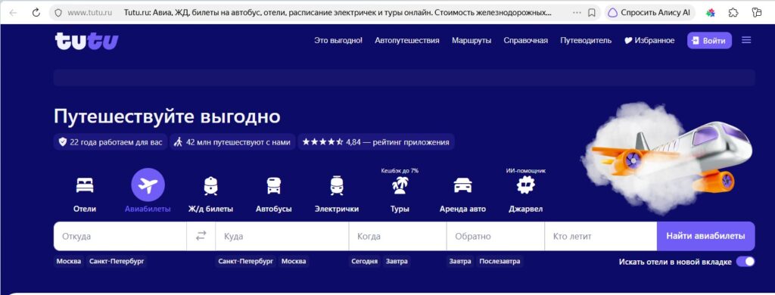775x295 pixels.
Task: Open Избранное favorites link
Action: click(x=649, y=41)
